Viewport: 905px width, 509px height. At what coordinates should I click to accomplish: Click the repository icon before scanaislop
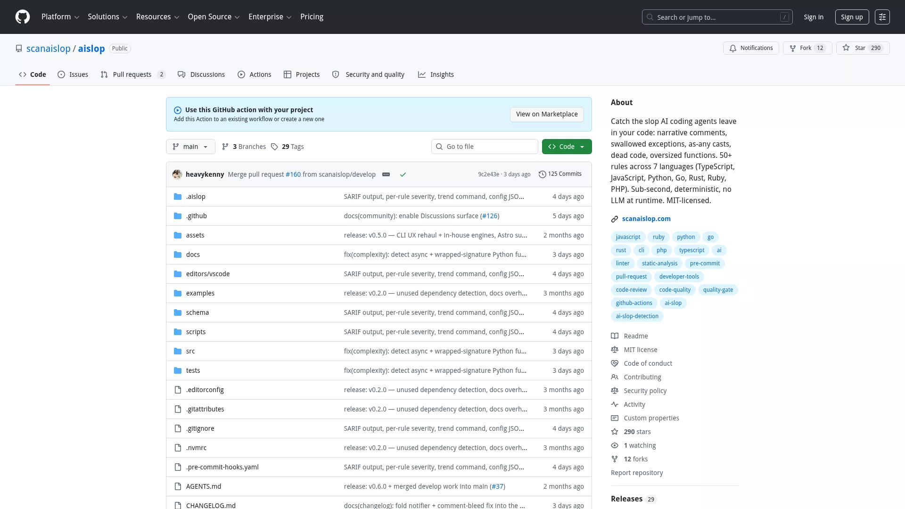tap(19, 49)
